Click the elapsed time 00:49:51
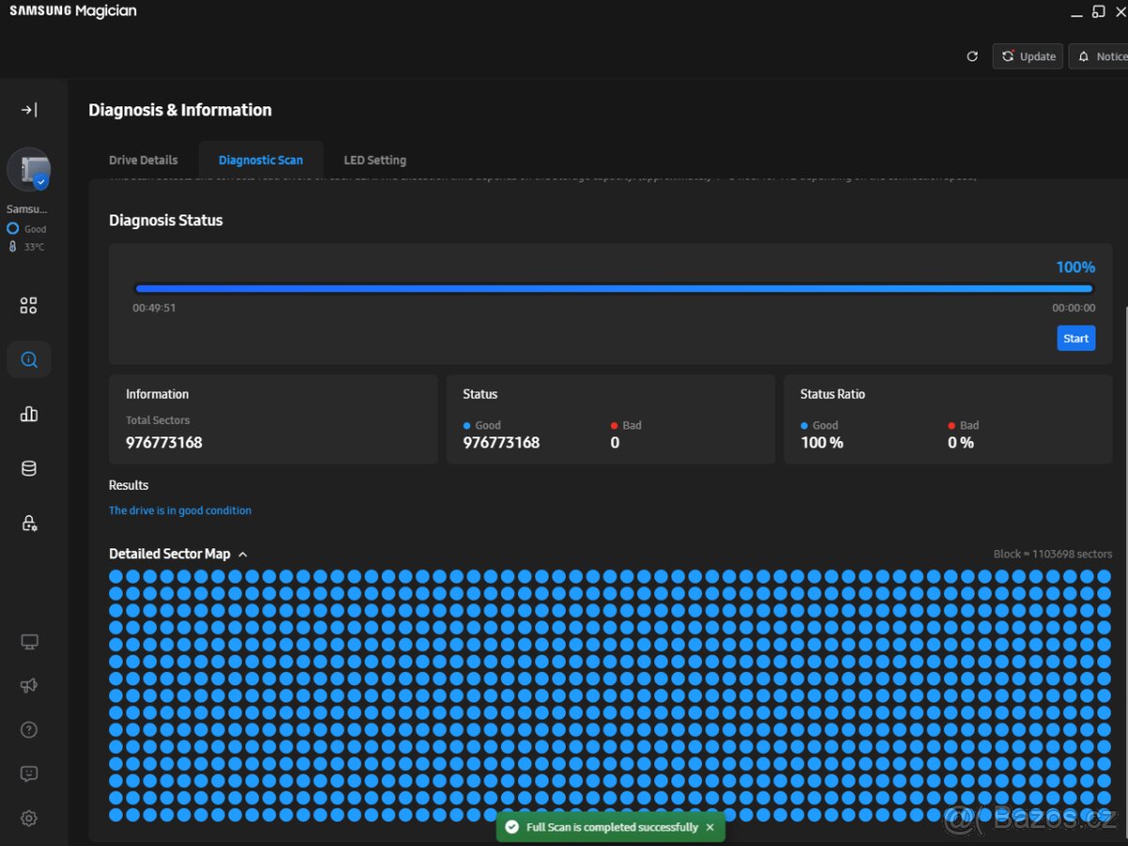The height and width of the screenshot is (846, 1128). click(154, 307)
